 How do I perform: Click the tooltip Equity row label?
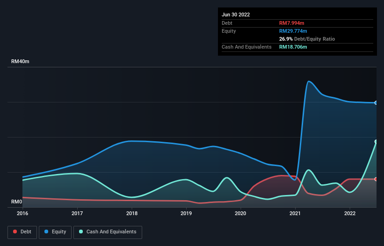pos(229,31)
